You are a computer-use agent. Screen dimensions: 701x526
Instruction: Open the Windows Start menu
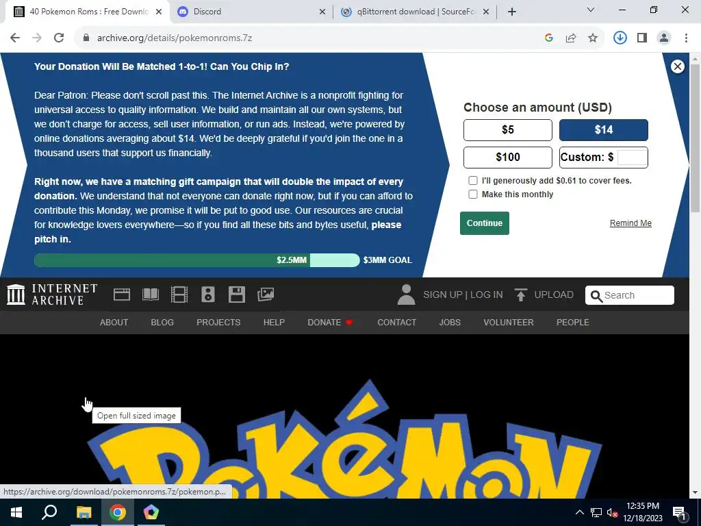point(16,512)
